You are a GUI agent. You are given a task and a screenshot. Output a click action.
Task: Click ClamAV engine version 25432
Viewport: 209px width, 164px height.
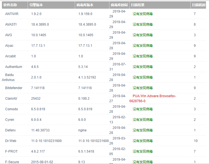pyautogui.click(x=36, y=98)
